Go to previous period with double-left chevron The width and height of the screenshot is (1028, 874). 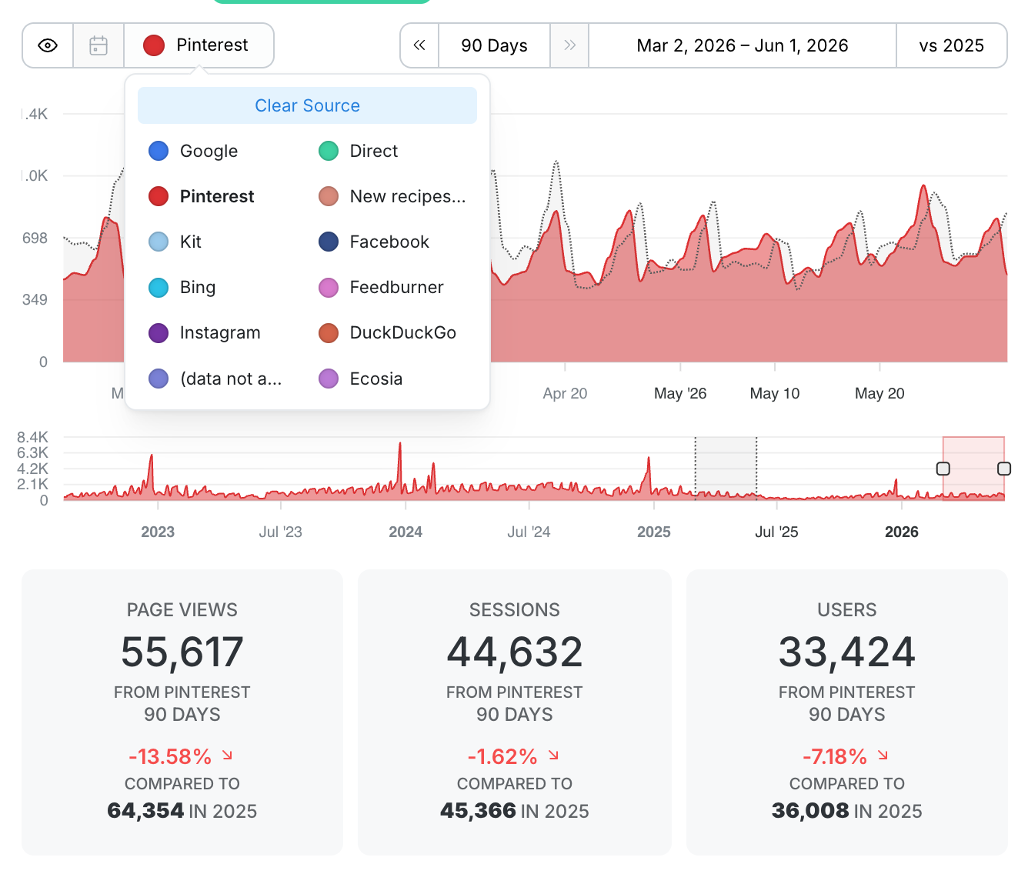click(419, 45)
